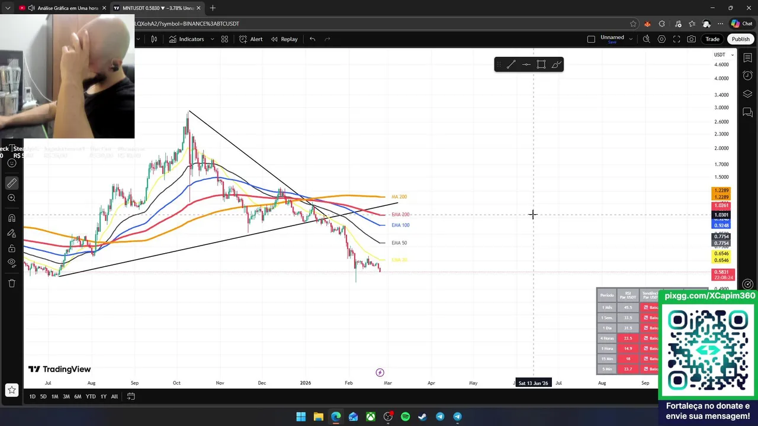Image resolution: width=758 pixels, height=426 pixels.
Task: Create an Alert
Action: pyautogui.click(x=250, y=39)
